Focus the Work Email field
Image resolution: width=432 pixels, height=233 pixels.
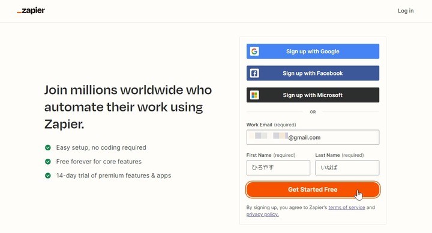313,137
